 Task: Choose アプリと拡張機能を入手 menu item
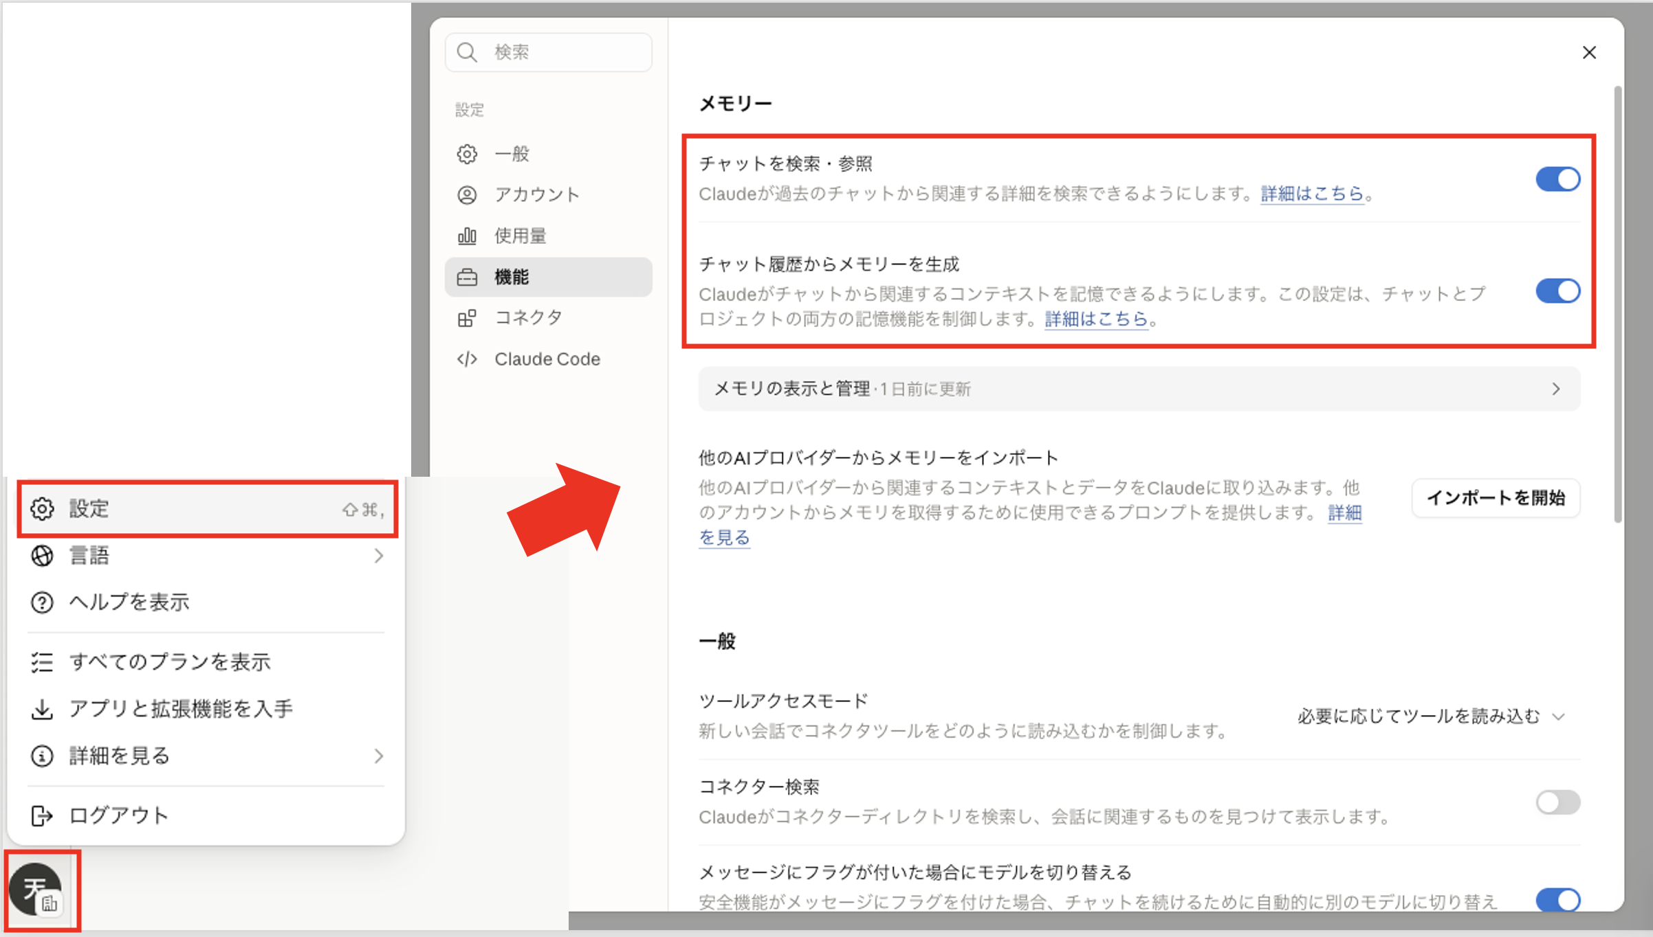click(207, 709)
